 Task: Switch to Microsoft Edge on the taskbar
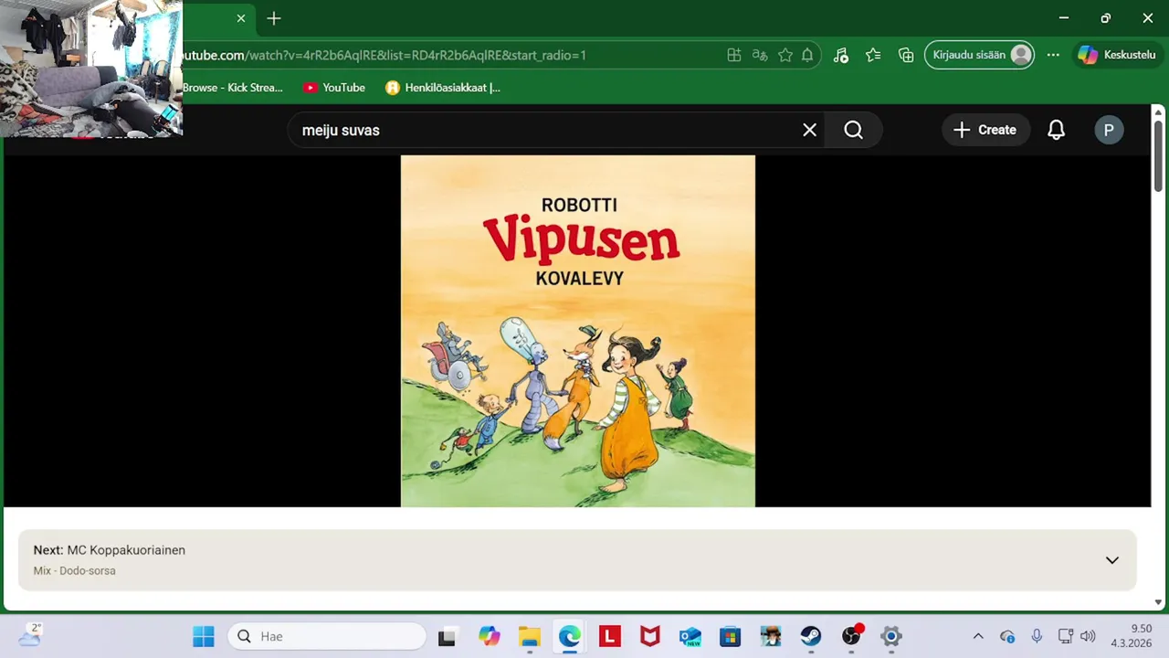(x=570, y=636)
